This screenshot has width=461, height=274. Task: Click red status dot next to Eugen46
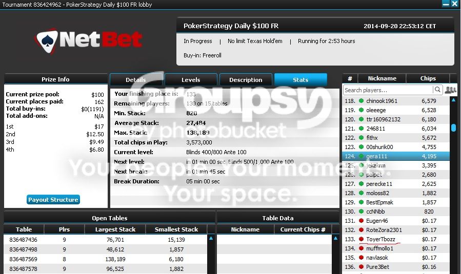coord(362,221)
